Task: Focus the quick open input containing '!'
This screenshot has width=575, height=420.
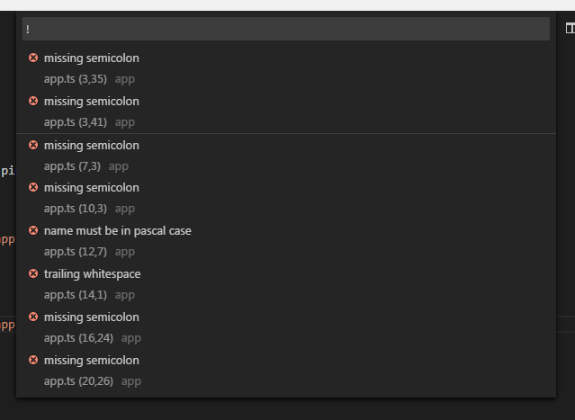Action: point(286,29)
